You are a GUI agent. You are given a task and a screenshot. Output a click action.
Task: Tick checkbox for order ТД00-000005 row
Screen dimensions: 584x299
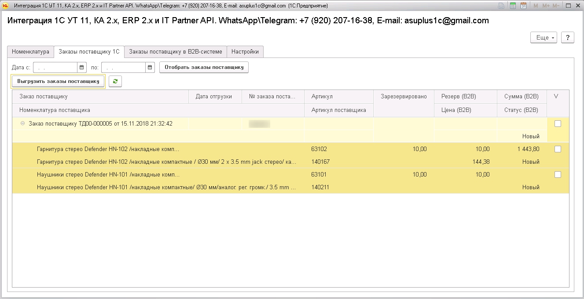(x=558, y=124)
